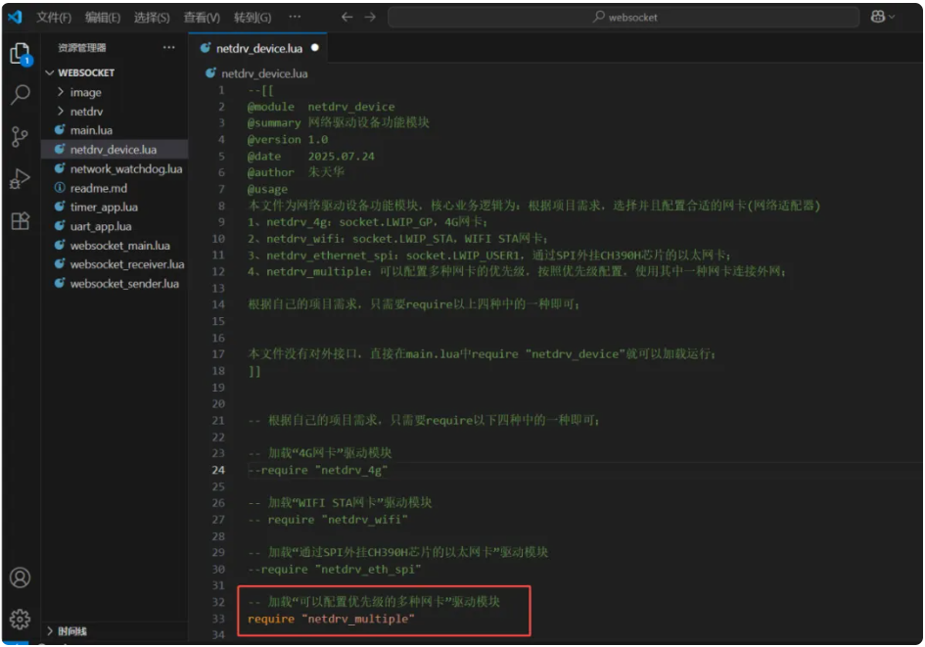
Task: Open websocket_receiver.lua file
Action: [x=127, y=264]
